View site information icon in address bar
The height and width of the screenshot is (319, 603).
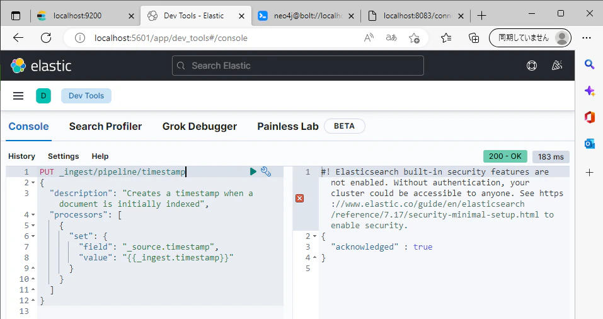tap(80, 38)
